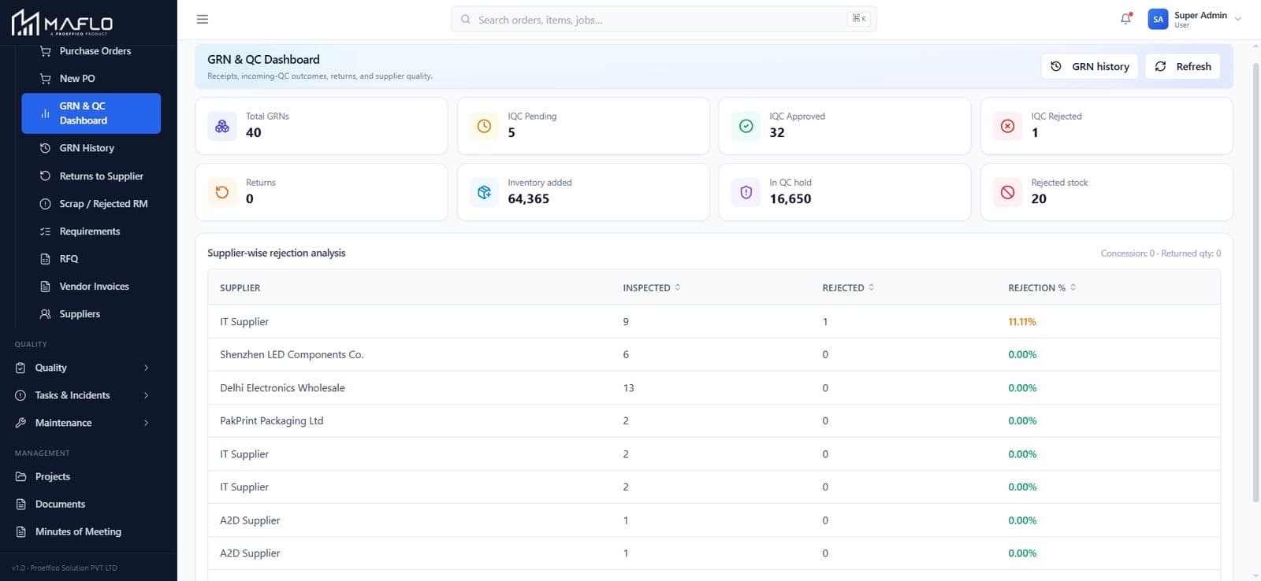1261x581 pixels.
Task: Click the Rejected stock ban icon
Action: [x=1007, y=192]
